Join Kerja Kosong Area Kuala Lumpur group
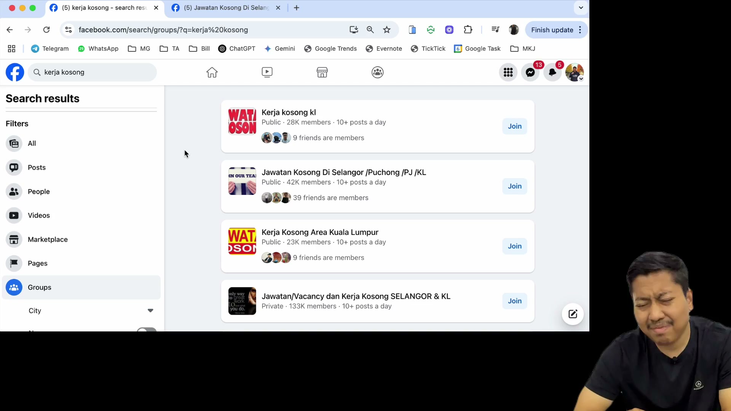Screen dimensions: 731x411 515,246
